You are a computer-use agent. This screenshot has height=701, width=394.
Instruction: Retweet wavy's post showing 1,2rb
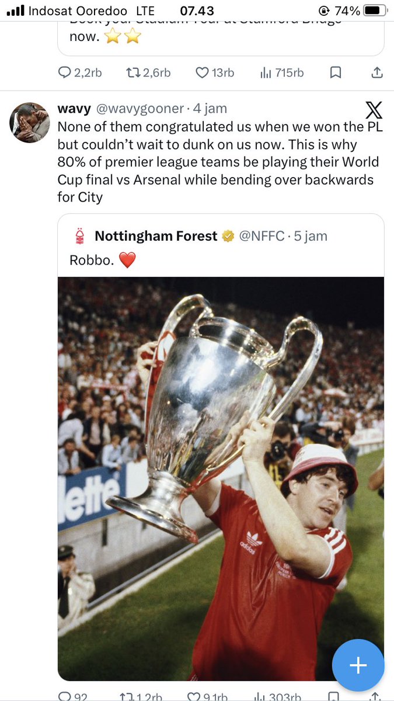coord(126,696)
